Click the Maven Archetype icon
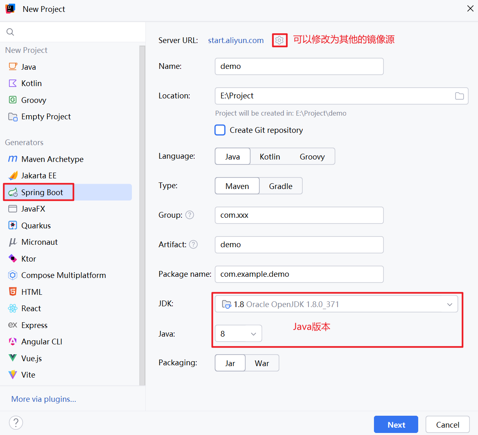This screenshot has height=435, width=478. pyautogui.click(x=13, y=159)
